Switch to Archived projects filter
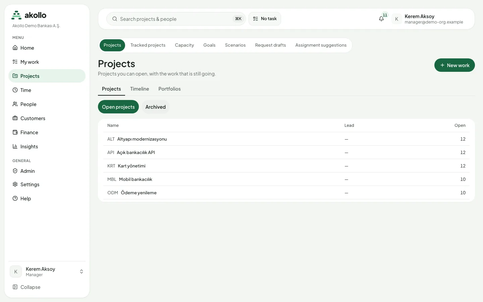This screenshot has width=483, height=302. [156, 107]
